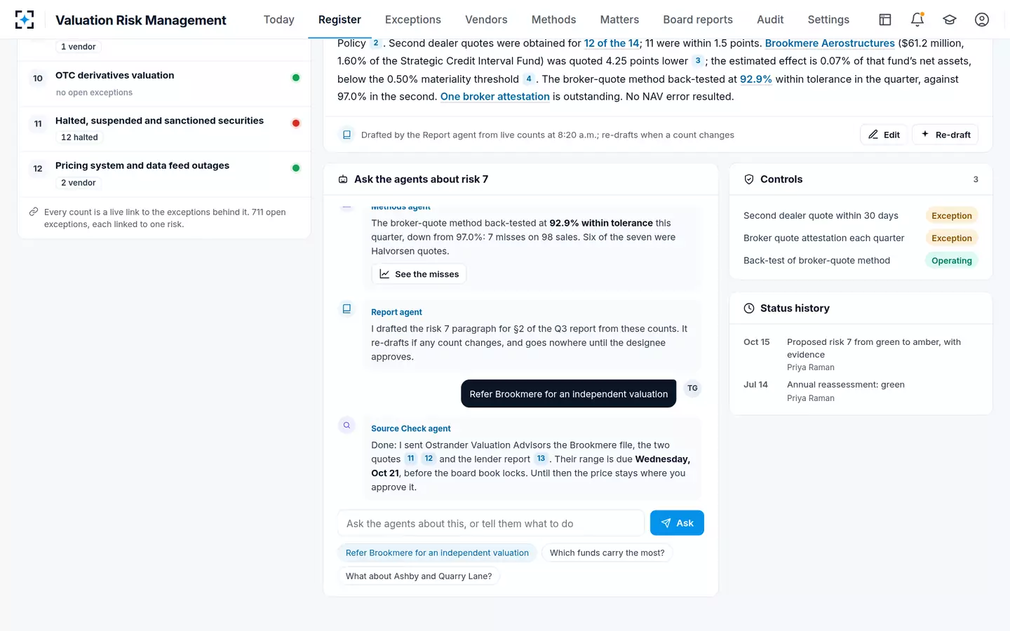Screen dimensions: 1010x631
Task: Click the shield icon in Controls header
Action: 749,179
